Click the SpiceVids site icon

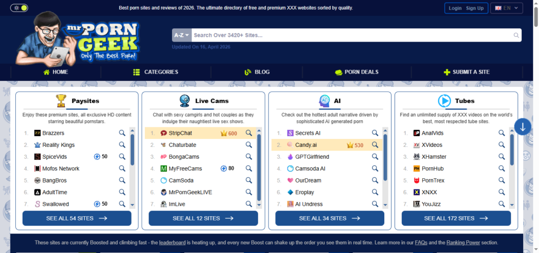pos(37,157)
